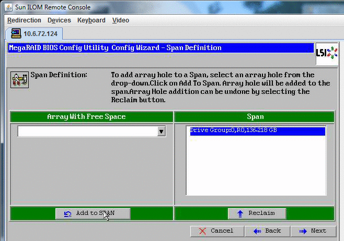Click the Next button
344x241 pixels.
(x=313, y=231)
